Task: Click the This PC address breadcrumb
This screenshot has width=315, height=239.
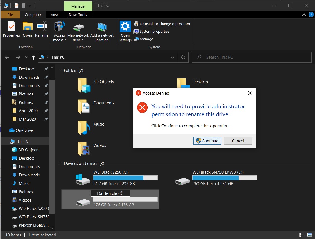Action: 58,57
